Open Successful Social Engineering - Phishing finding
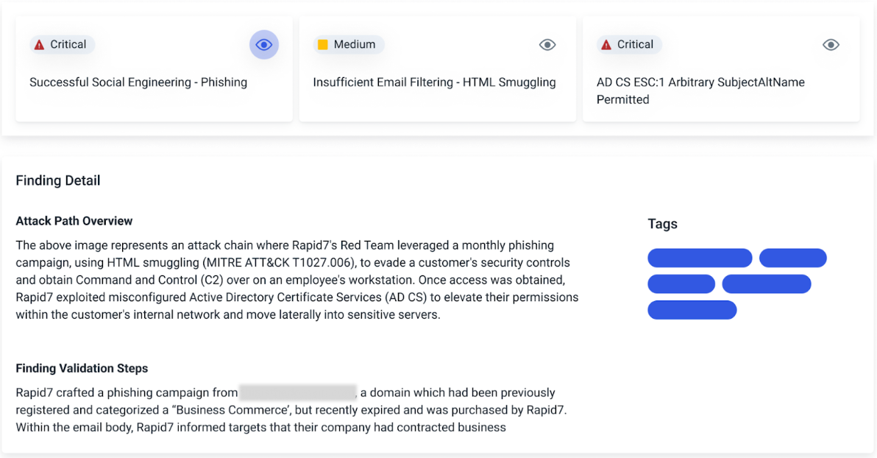Image resolution: width=877 pixels, height=458 pixels. pyautogui.click(x=138, y=82)
